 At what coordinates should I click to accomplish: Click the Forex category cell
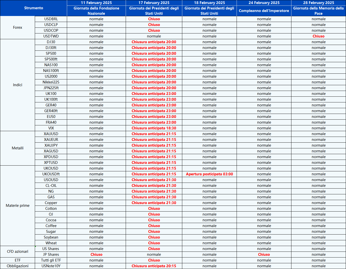coord(18,27)
